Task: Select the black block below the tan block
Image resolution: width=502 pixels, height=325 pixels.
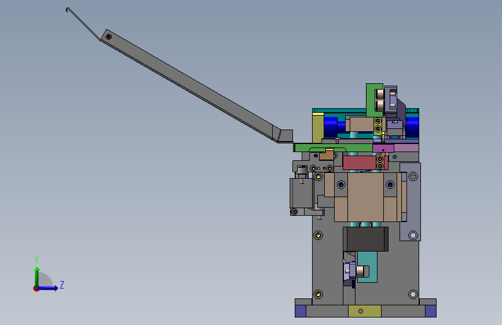Action: point(365,239)
